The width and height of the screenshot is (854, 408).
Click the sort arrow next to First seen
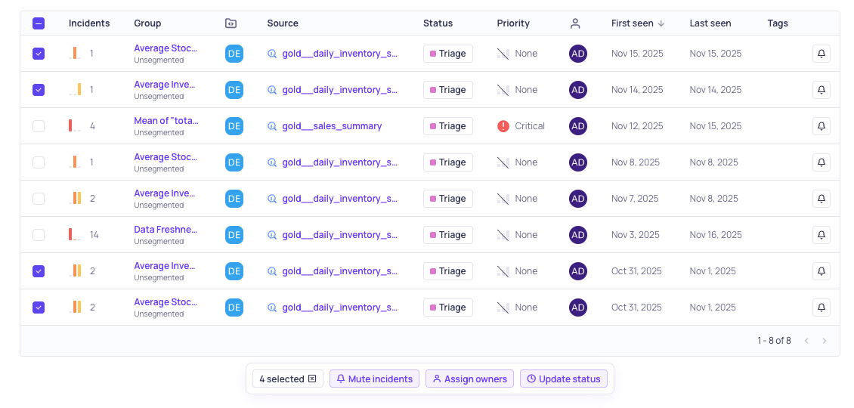tap(661, 23)
